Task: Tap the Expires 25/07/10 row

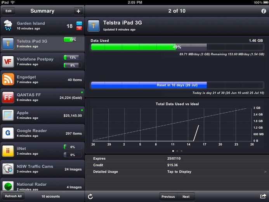Action: [x=177, y=158]
